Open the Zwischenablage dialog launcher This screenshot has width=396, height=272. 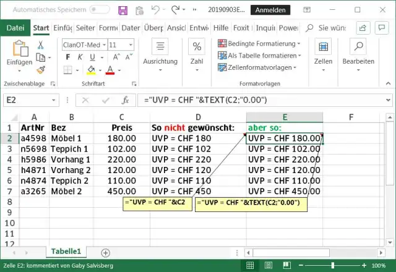(x=53, y=84)
